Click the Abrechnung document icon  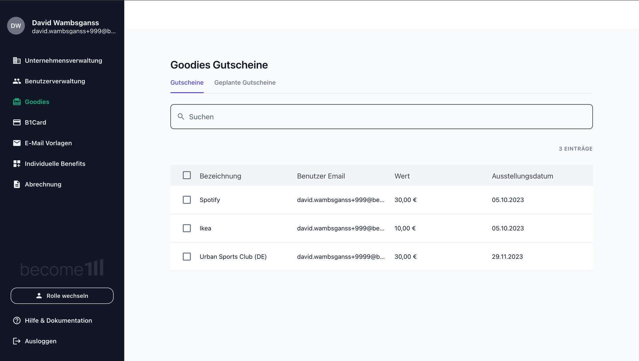17,184
